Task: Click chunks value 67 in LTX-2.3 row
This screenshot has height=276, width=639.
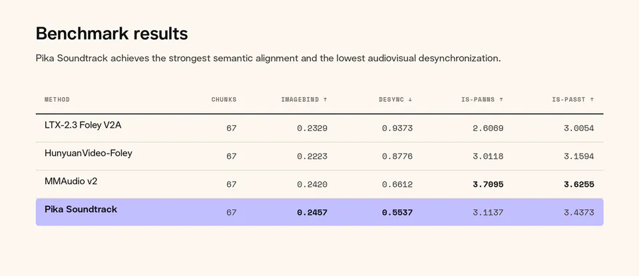Action: click(x=232, y=128)
